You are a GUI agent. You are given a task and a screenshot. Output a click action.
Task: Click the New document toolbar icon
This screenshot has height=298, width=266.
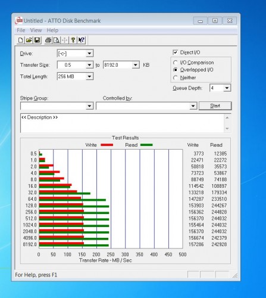20,40
